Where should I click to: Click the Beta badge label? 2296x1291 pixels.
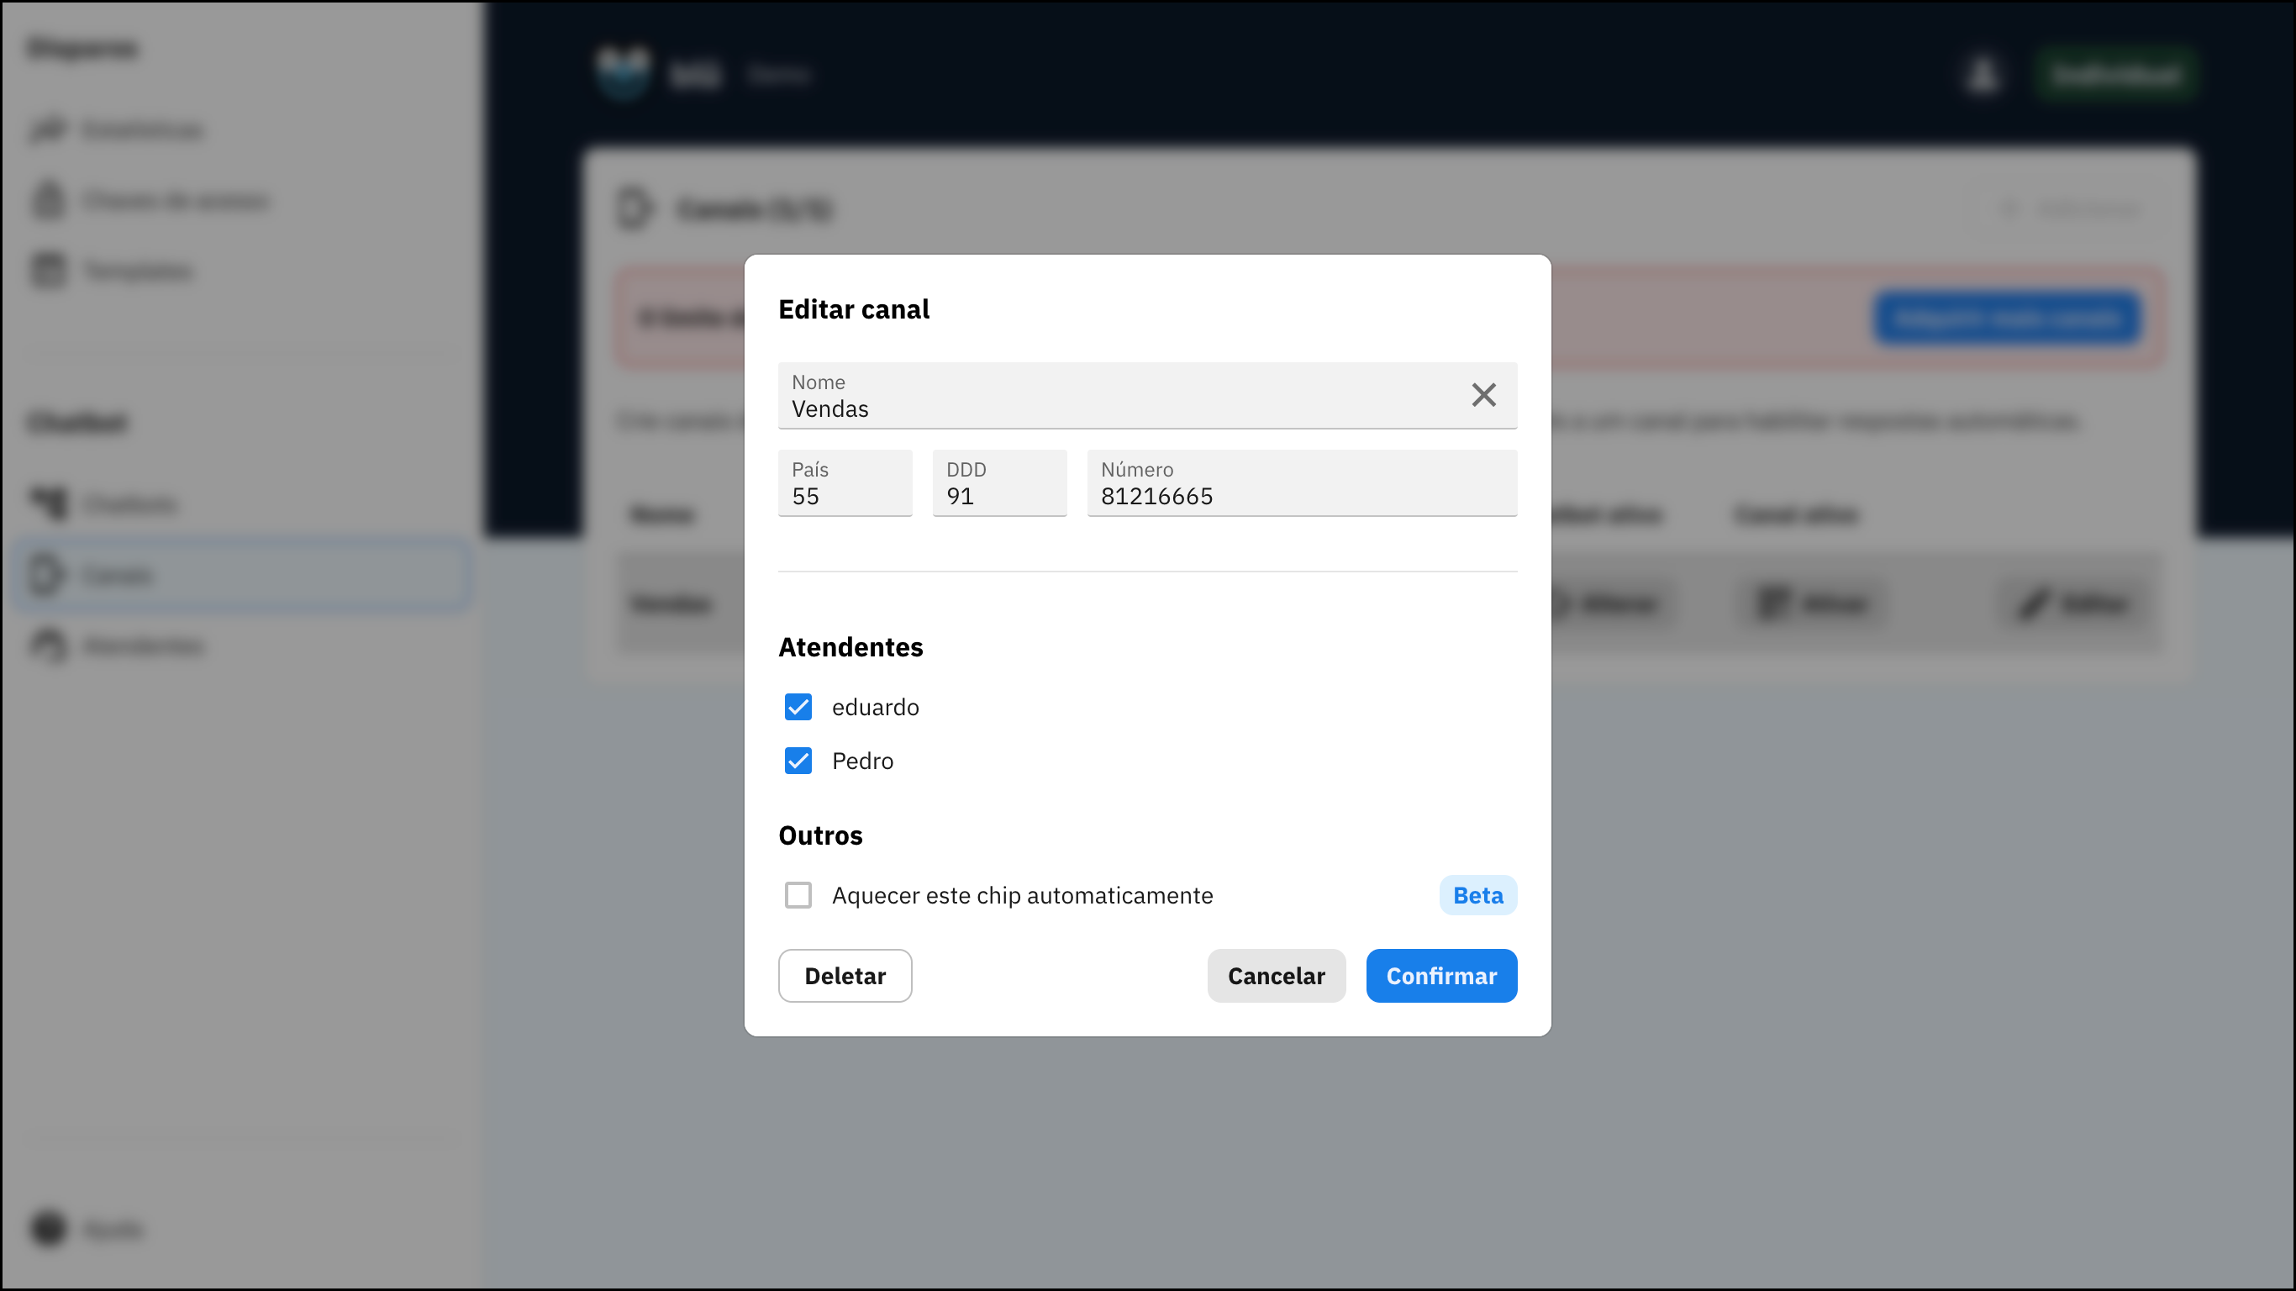(x=1477, y=895)
